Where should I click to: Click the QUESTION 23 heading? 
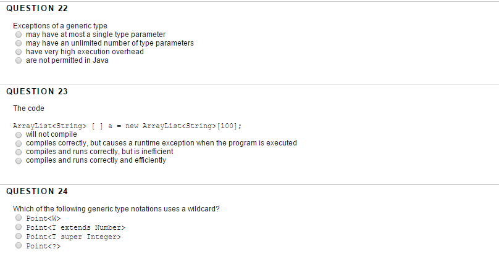[x=37, y=91]
